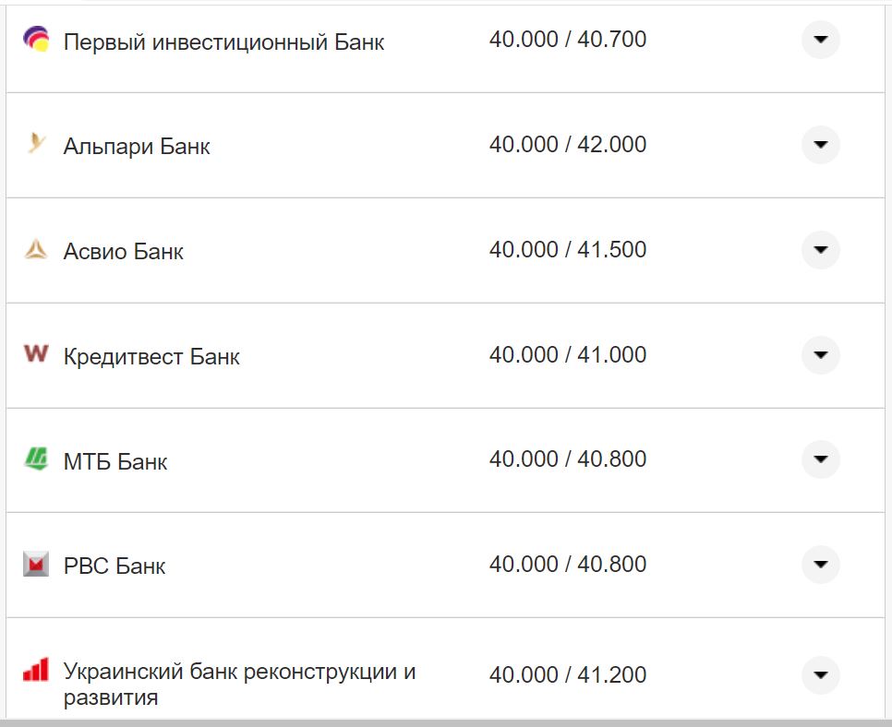The height and width of the screenshot is (727, 892).
Task: Expand details for Первый инвестиционный Банк
Action: coord(819,40)
